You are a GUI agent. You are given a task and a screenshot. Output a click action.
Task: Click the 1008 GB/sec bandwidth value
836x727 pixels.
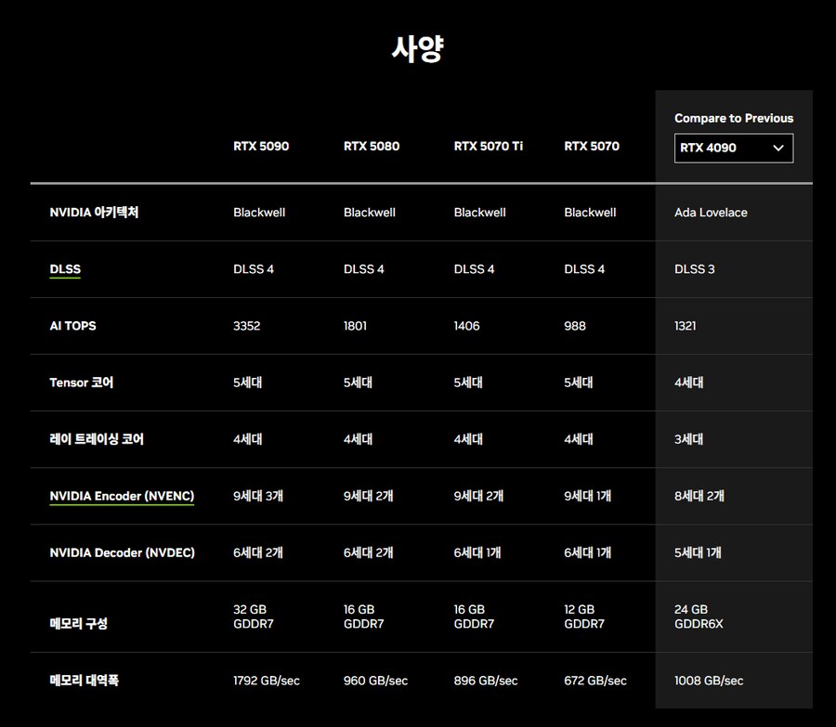coord(709,681)
